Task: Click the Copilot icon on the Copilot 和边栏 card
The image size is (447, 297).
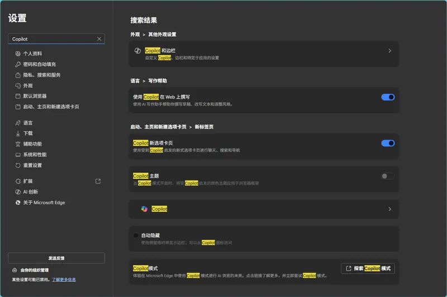Action: [137, 51]
